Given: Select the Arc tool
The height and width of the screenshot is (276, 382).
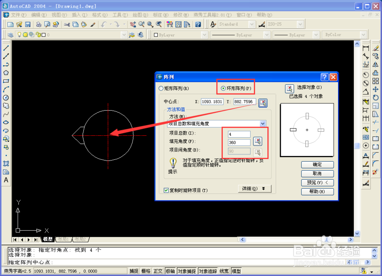Looking at the screenshot, I should [6, 89].
